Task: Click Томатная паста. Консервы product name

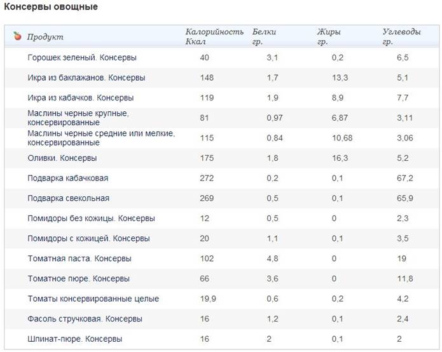Action: tap(79, 259)
